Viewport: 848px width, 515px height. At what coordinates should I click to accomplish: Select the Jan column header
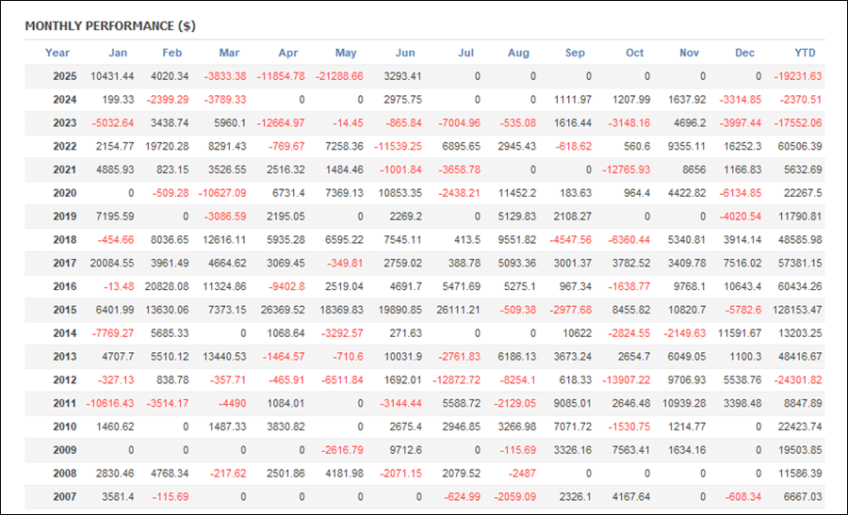point(118,53)
